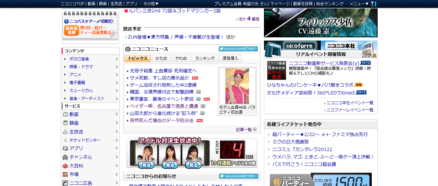Open news ゲーム没収され母刺した中2逮捕

[x=163, y=85]
